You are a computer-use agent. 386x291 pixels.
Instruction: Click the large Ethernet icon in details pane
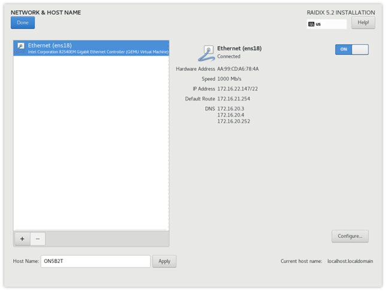pyautogui.click(x=208, y=53)
